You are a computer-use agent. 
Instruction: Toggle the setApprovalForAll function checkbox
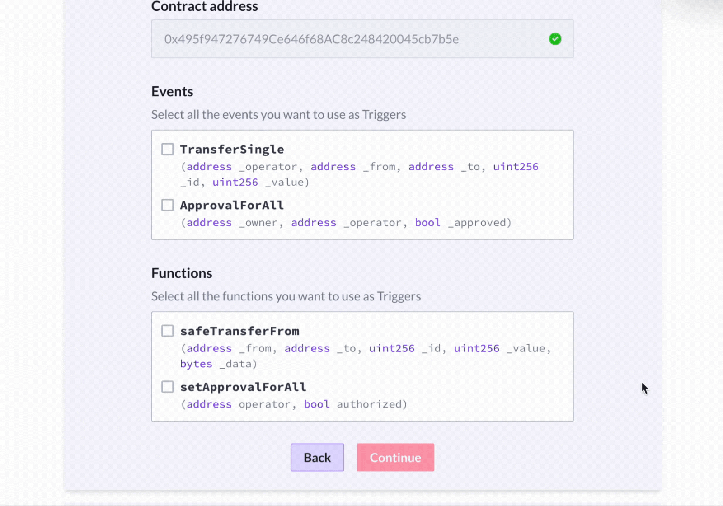point(167,386)
